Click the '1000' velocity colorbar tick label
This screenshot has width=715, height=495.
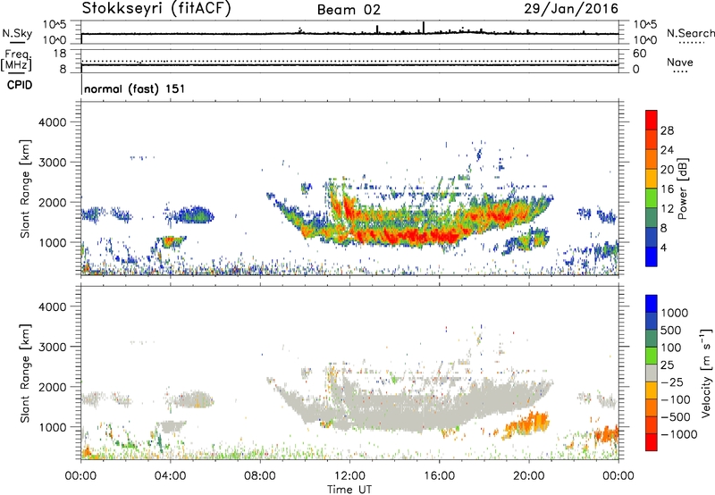[x=675, y=313]
